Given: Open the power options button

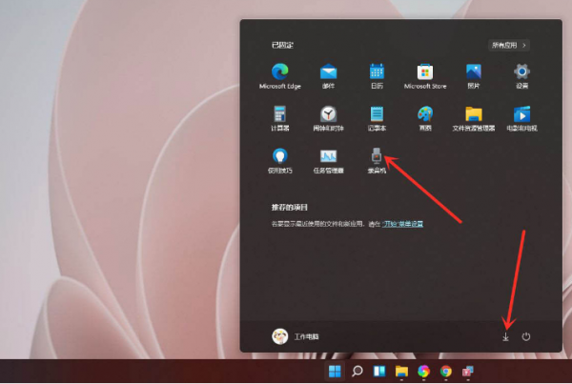Looking at the screenshot, I should coord(525,336).
